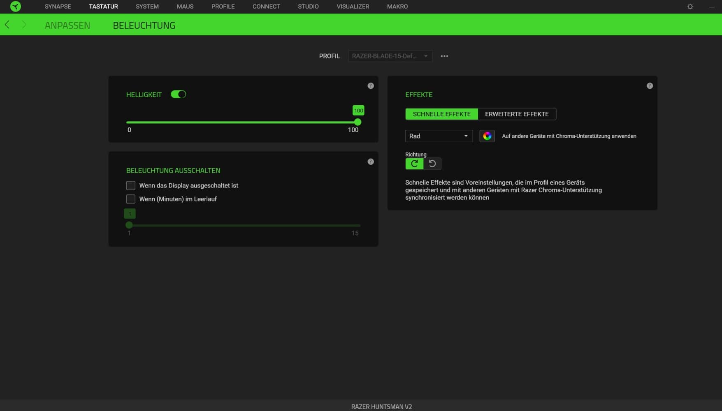Expand the Rad effect dropdown
The width and height of the screenshot is (722, 411).
pyautogui.click(x=439, y=136)
